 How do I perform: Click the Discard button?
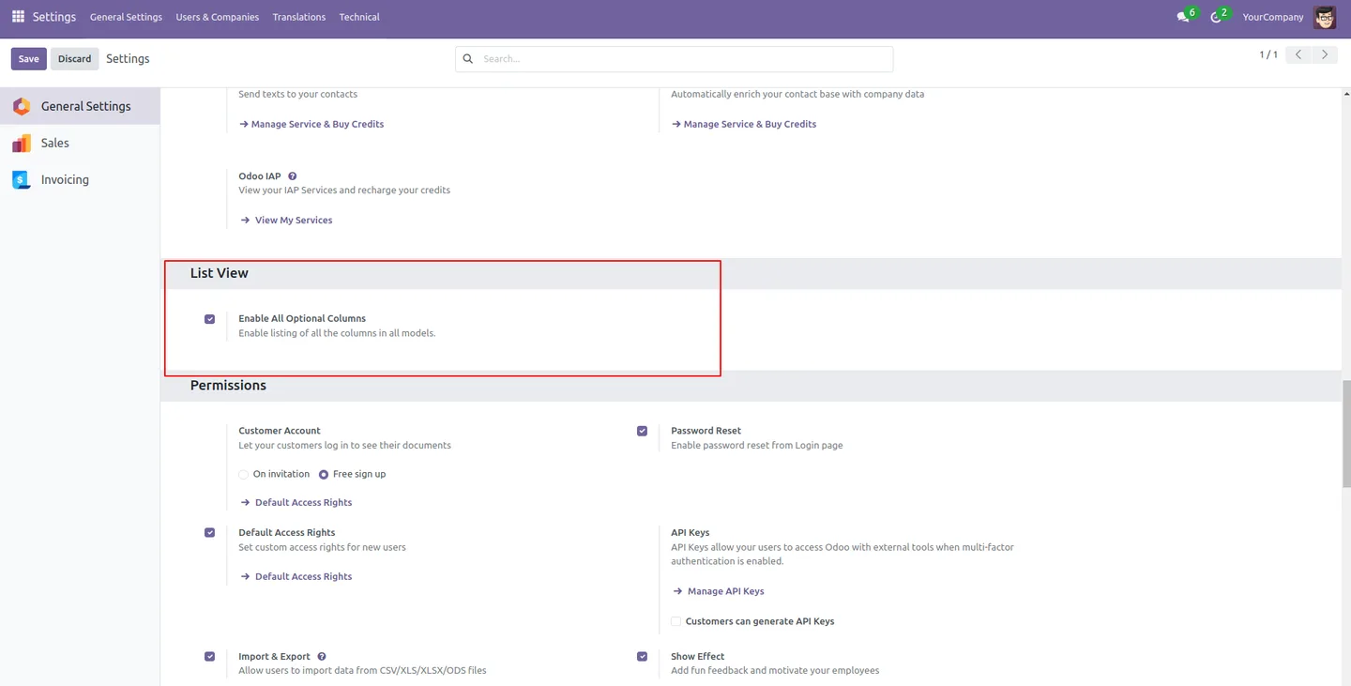75,59
